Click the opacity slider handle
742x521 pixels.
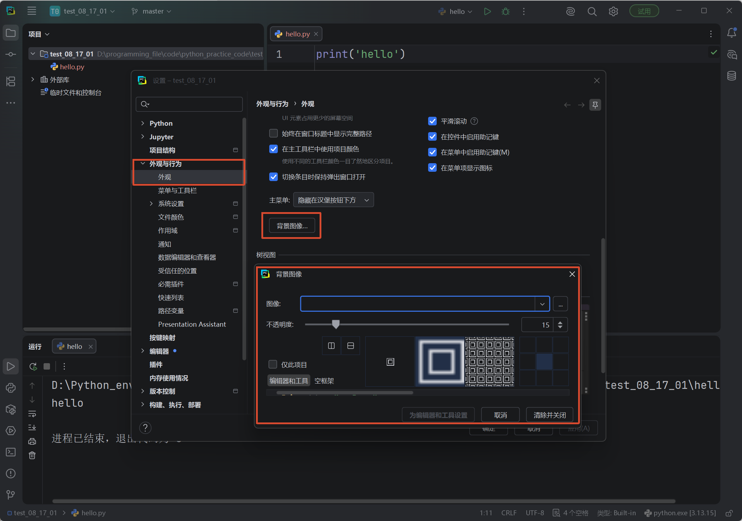tap(336, 324)
